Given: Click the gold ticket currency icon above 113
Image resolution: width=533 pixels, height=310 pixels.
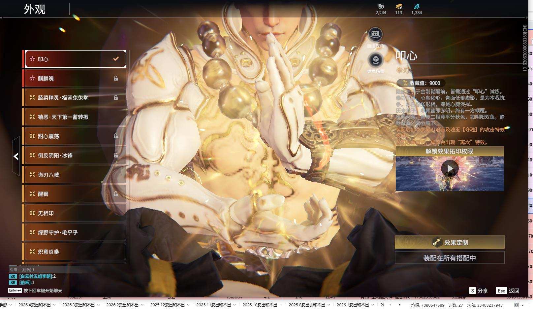Looking at the screenshot, I should (x=399, y=6).
